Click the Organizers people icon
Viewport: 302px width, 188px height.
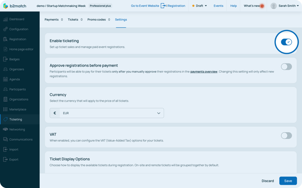point(5,69)
